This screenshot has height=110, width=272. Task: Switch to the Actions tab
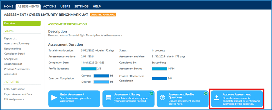tap(50, 6)
